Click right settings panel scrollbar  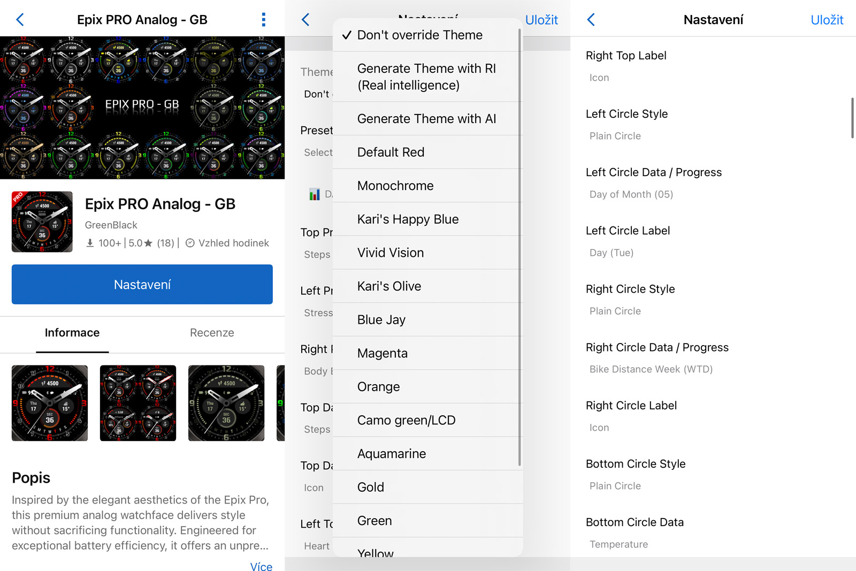point(852,118)
